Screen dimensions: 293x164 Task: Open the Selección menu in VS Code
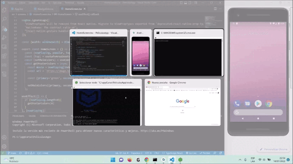click(x=34, y=3)
